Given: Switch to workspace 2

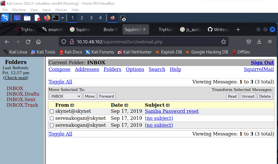Looking at the screenshot, I should (82, 18).
